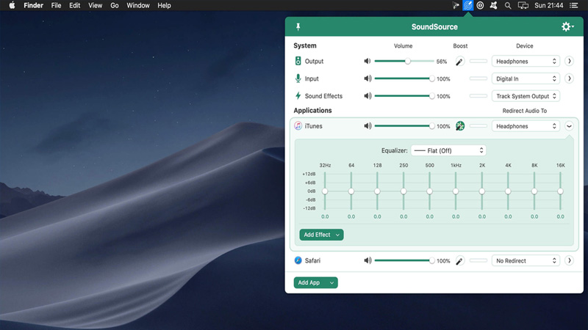
Task: Click the 2K equalizer band slider
Action: click(x=482, y=191)
